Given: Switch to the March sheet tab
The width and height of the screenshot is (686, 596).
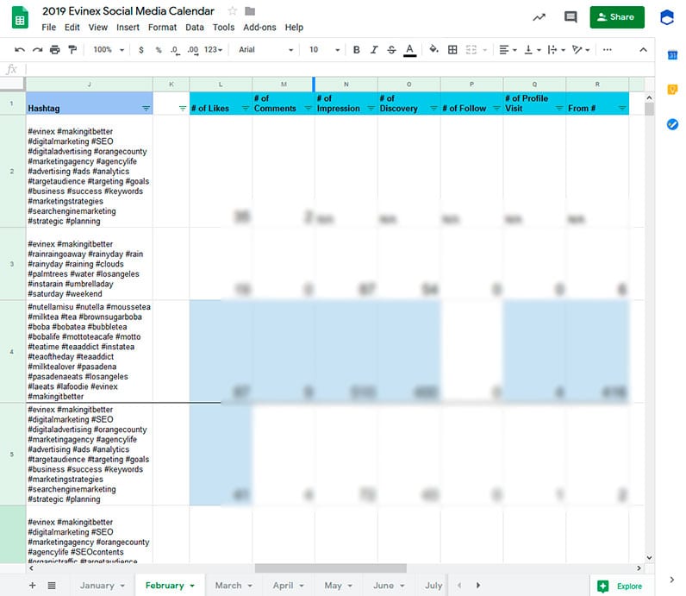Looking at the screenshot, I should coord(234,586).
